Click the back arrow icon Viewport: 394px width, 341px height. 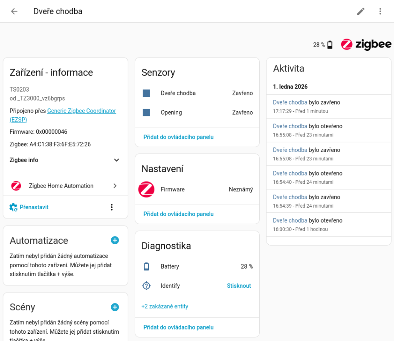tap(14, 12)
